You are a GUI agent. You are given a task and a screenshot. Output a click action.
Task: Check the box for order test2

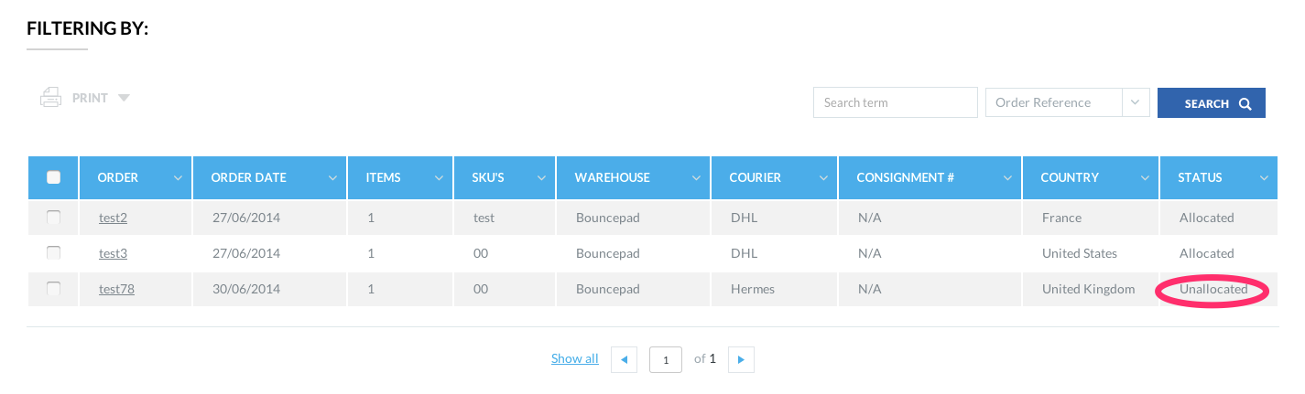tap(53, 218)
